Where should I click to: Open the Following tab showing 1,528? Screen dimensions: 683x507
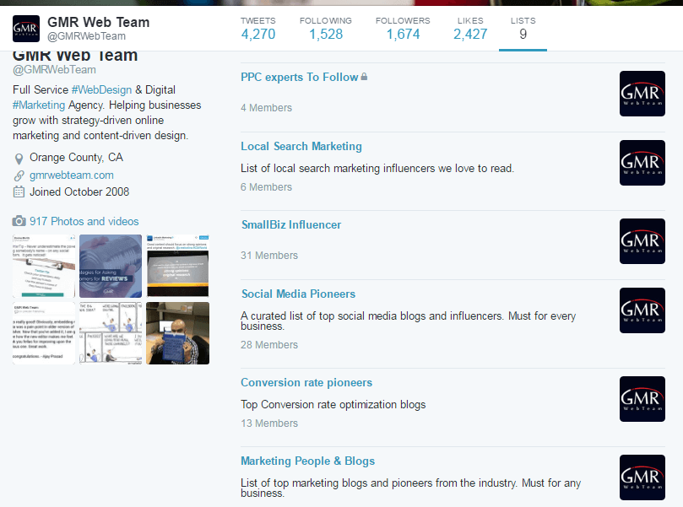(326, 29)
